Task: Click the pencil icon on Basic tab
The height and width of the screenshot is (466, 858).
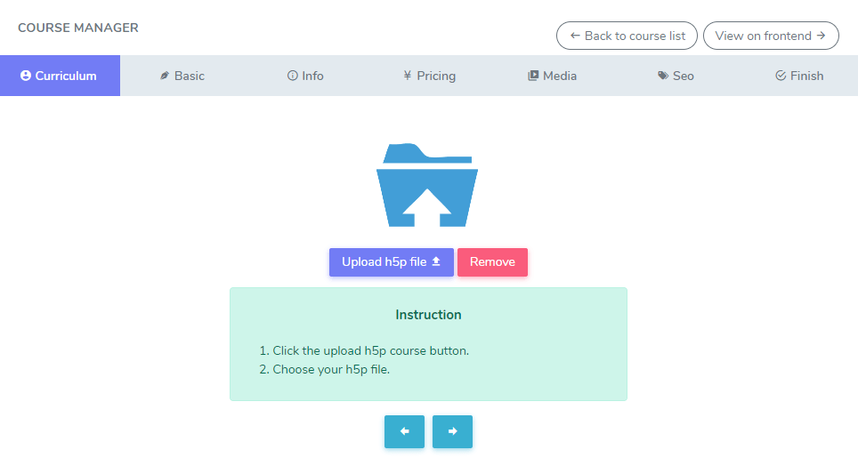Action: click(165, 76)
